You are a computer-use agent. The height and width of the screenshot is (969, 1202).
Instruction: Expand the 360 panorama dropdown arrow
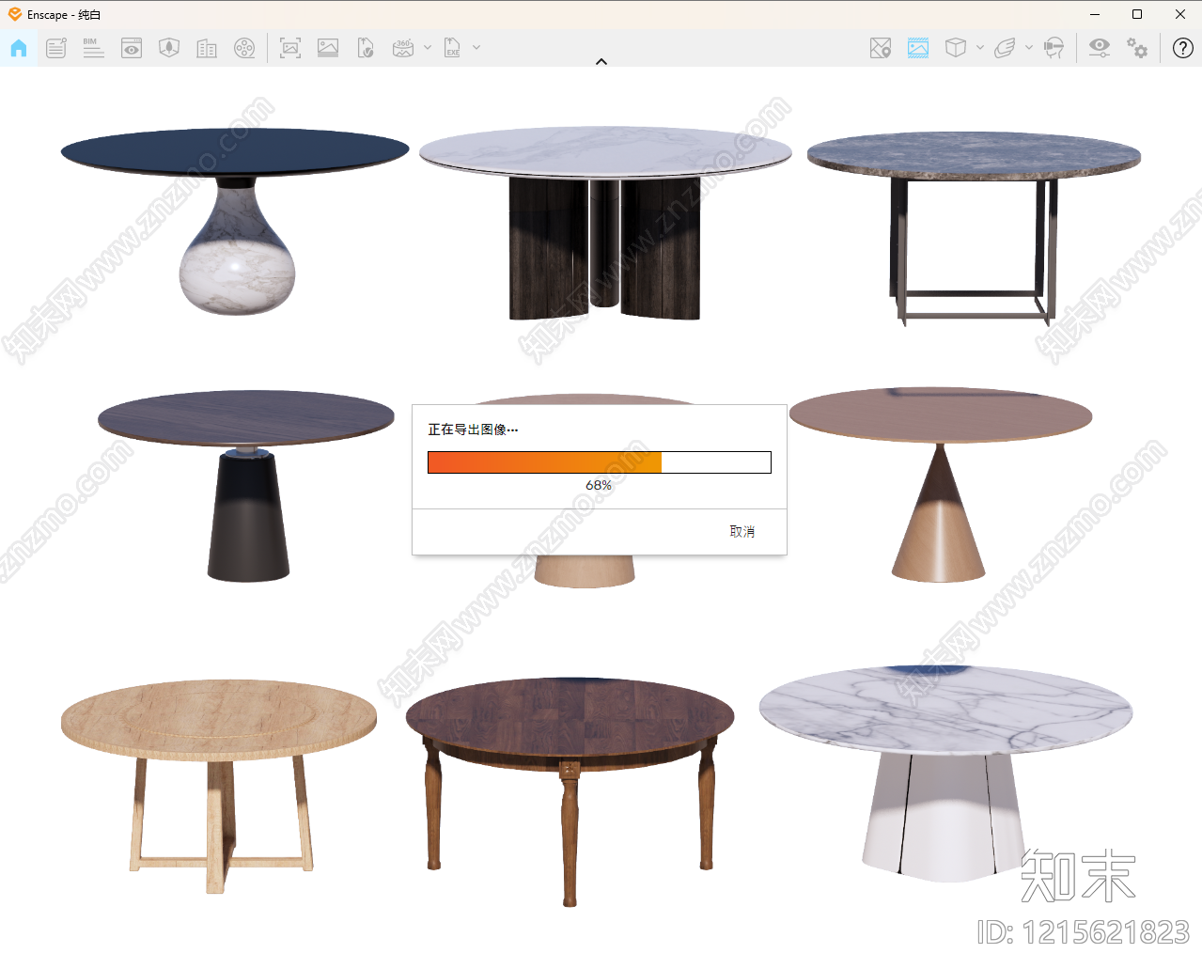428,47
